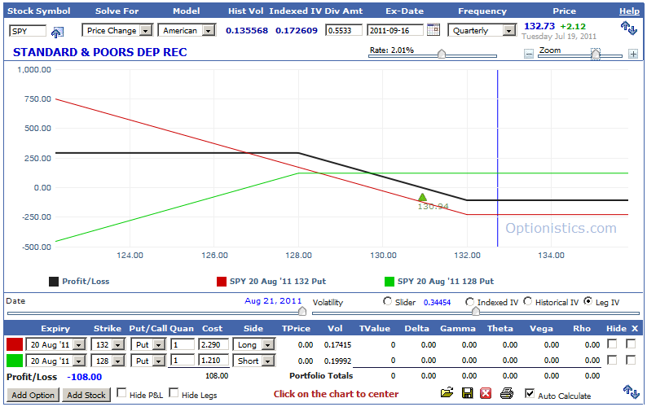Click the red X delete icon
647x407 pixels.
click(x=486, y=393)
